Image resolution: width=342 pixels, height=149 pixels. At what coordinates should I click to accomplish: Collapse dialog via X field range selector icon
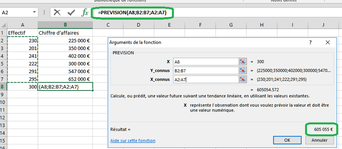tap(243, 62)
